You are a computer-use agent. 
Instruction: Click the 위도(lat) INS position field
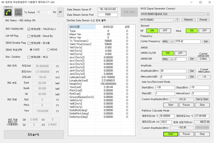[42, 66]
